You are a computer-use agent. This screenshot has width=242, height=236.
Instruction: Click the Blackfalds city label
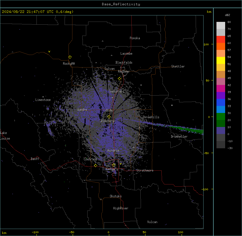pyautogui.click(x=124, y=63)
